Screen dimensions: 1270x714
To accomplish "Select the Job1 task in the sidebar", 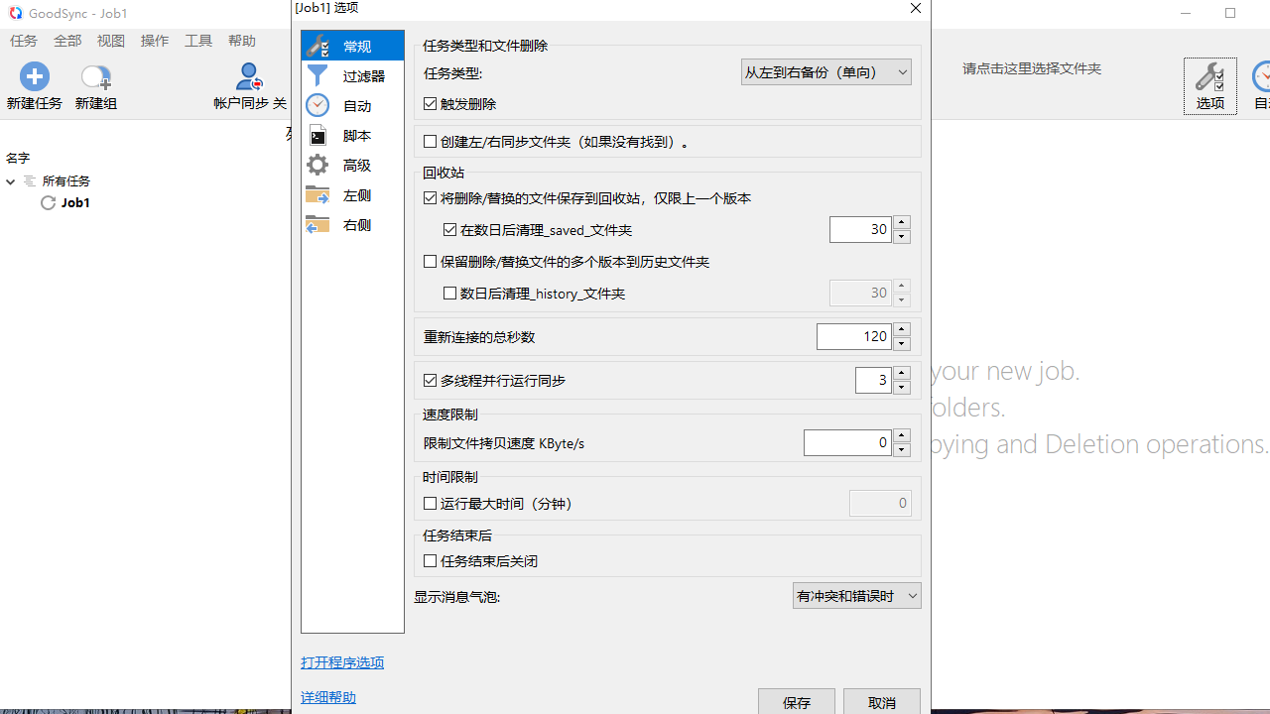I will [x=75, y=202].
